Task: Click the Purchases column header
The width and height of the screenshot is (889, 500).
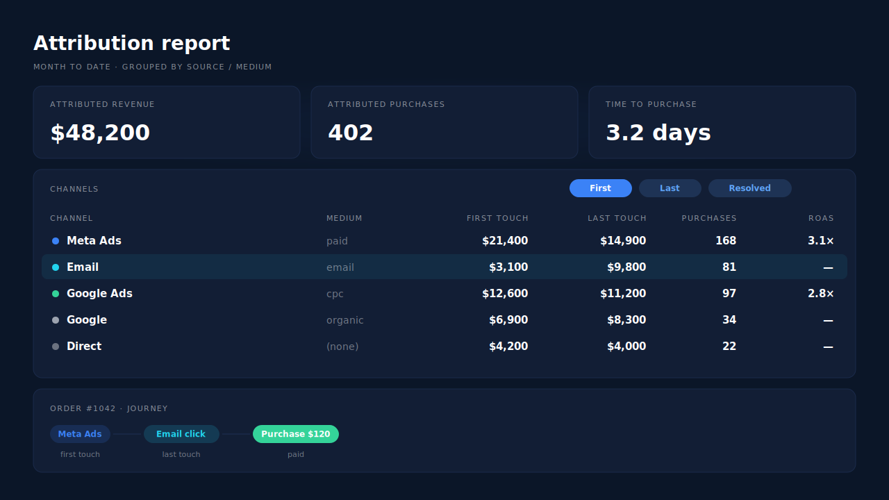Action: click(709, 218)
